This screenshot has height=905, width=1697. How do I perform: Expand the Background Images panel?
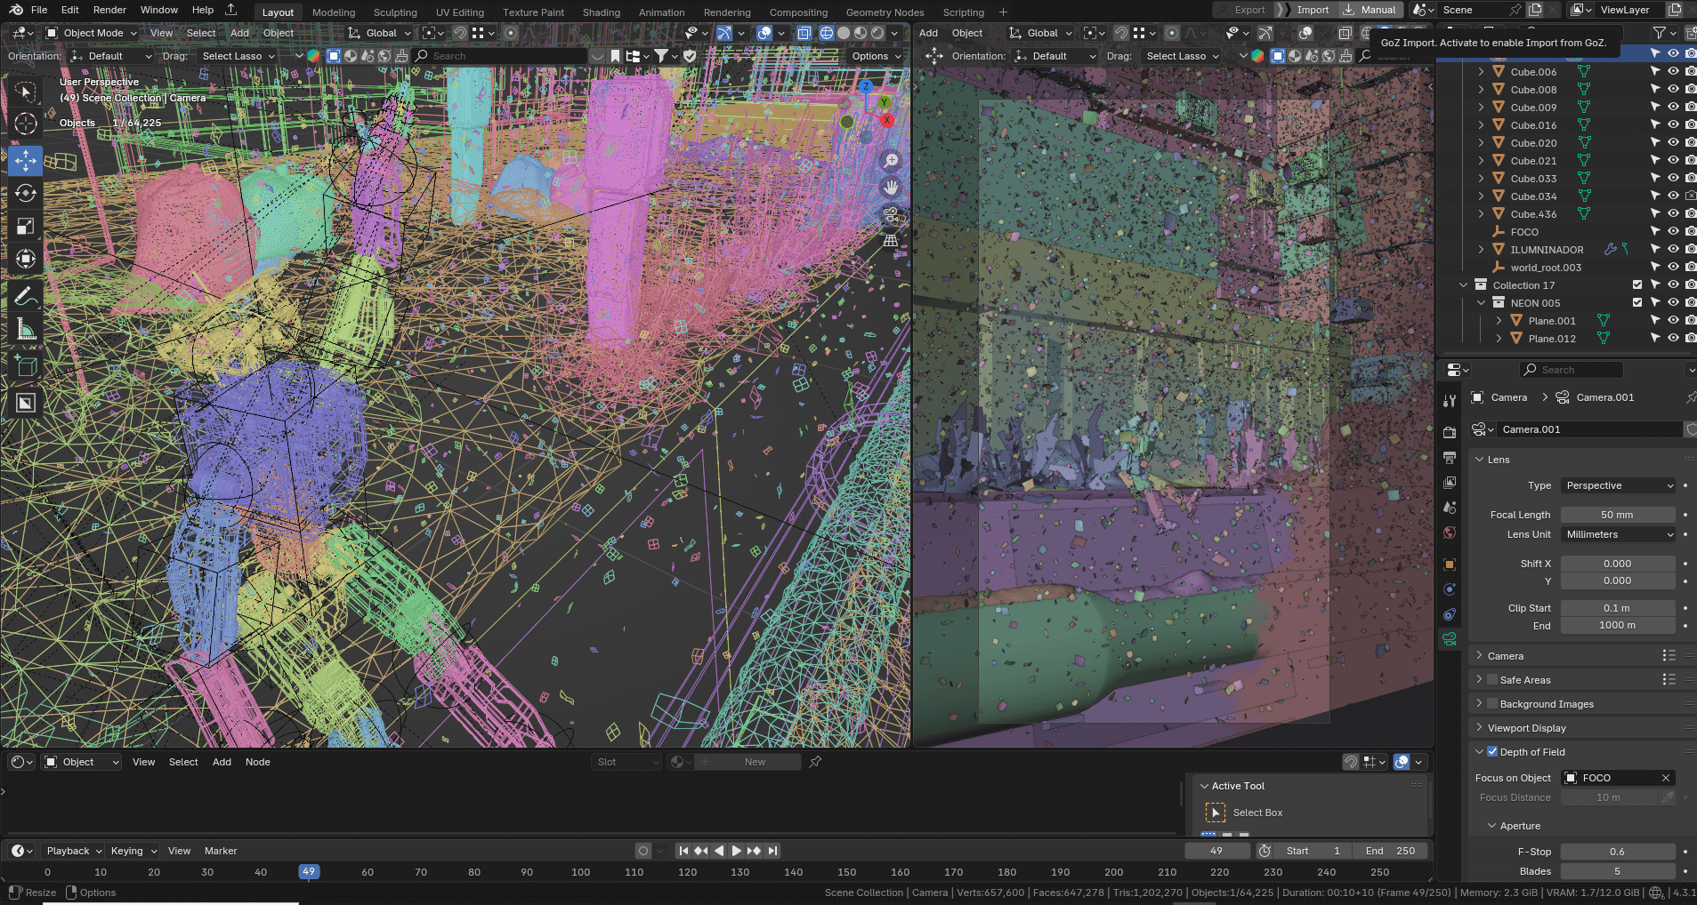(x=1480, y=704)
